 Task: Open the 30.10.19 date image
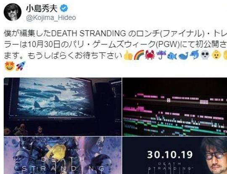click(x=175, y=156)
